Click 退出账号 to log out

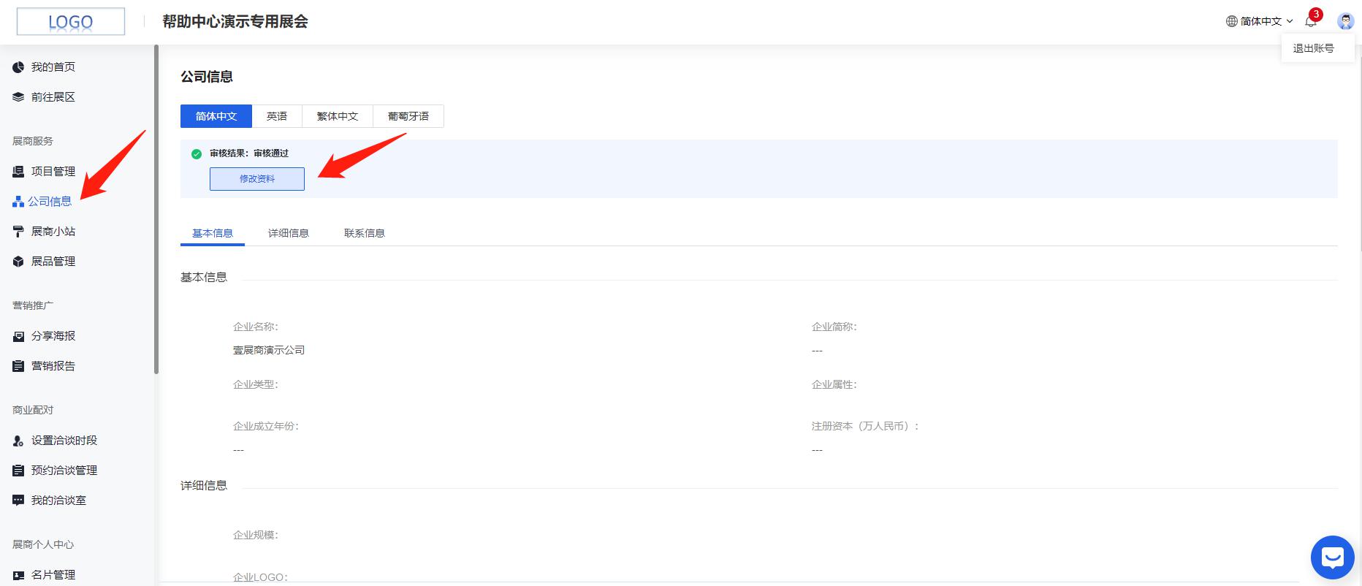point(1313,48)
